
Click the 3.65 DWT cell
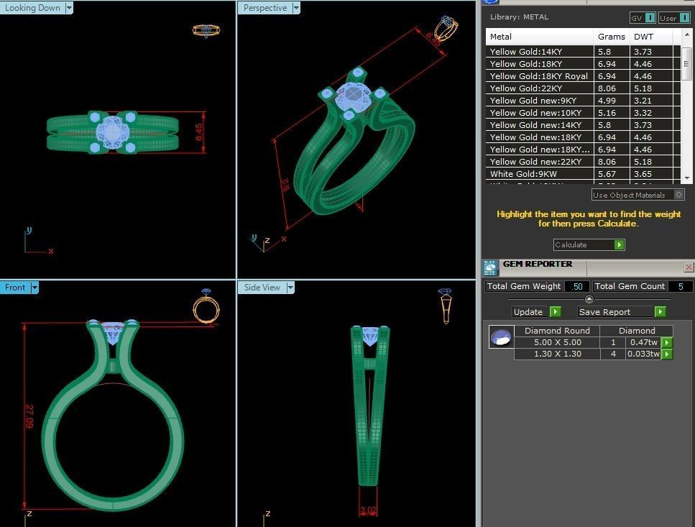(651, 174)
